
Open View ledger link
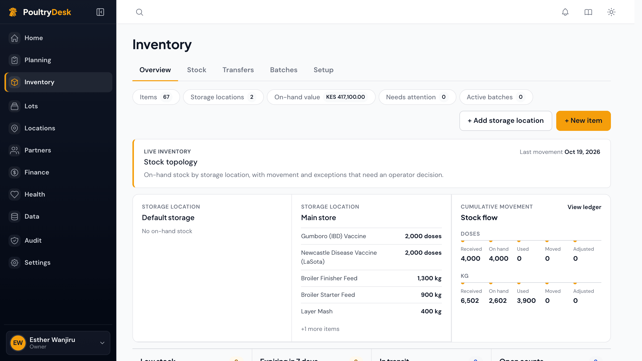pyautogui.click(x=584, y=207)
